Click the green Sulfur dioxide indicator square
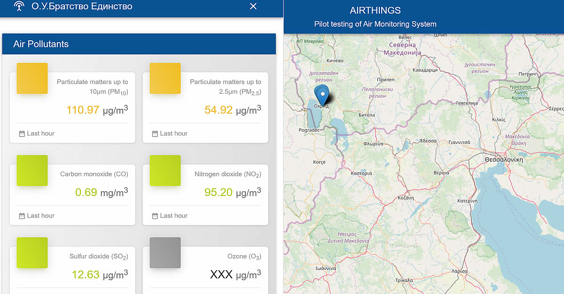The image size is (564, 294). click(x=32, y=253)
